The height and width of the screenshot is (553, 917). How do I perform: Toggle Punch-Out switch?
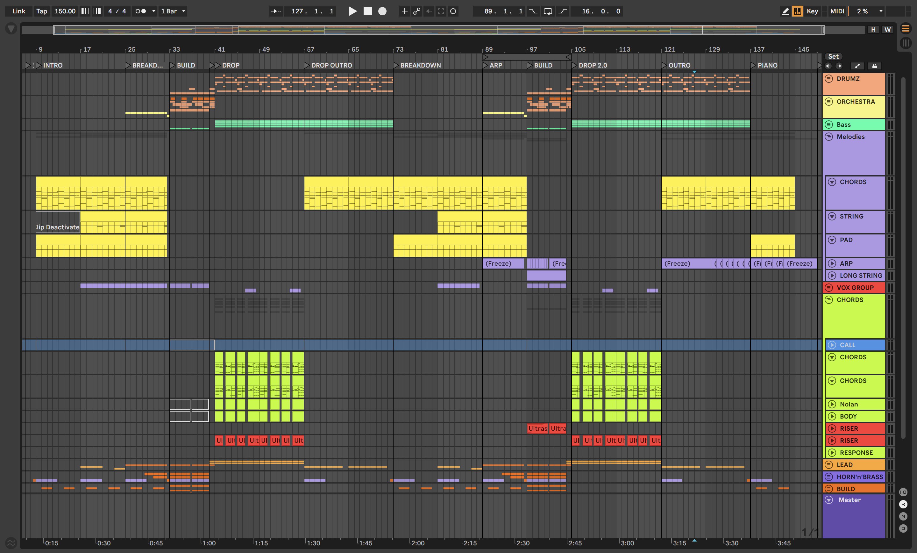pyautogui.click(x=562, y=11)
